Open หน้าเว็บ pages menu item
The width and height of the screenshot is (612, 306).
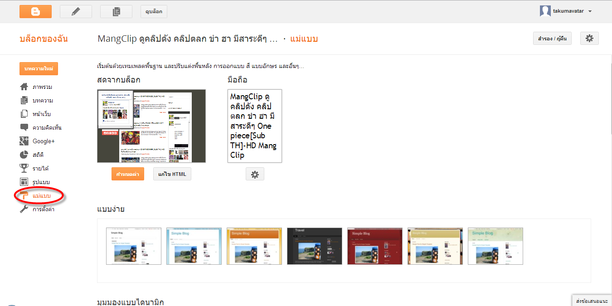point(42,114)
